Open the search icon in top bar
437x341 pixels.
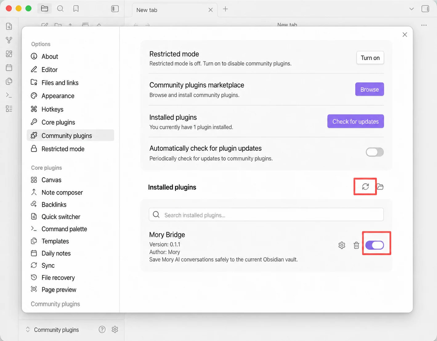[x=60, y=9]
